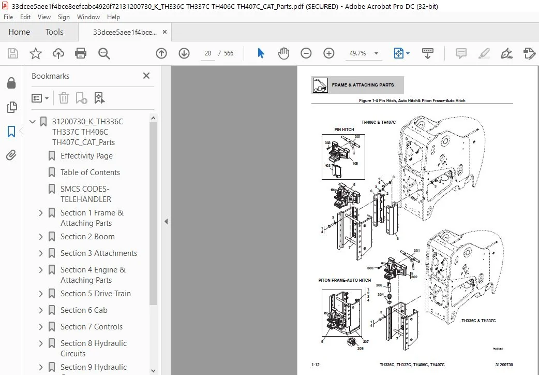This screenshot has width=539, height=375.
Task: Add the file to starred with the star icon
Action: 35,53
